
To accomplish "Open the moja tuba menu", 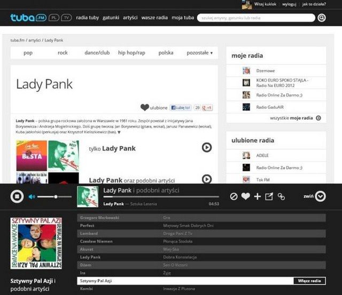I will tap(183, 18).
